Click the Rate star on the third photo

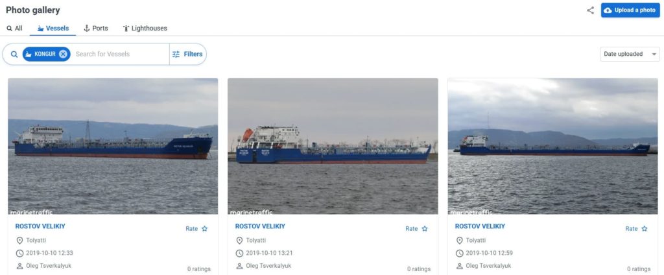tap(644, 228)
